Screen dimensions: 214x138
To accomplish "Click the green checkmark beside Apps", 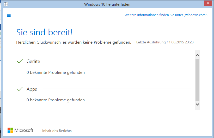I will 20,89.
